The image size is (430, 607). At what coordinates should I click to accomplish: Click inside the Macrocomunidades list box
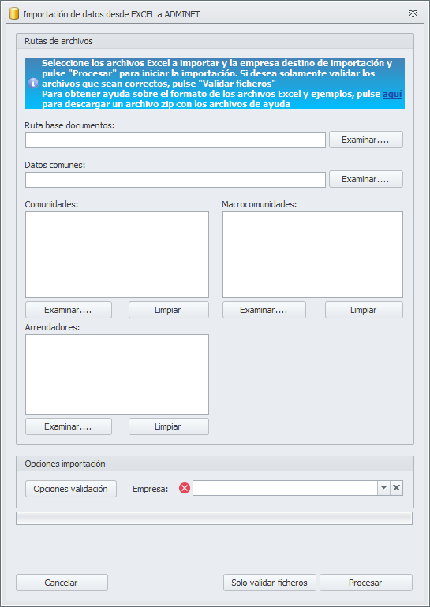click(x=312, y=255)
